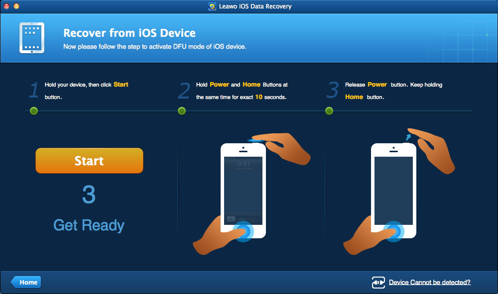Click the step 2 phone illustration with 9:41 screen
Screen dimensions: 498x294
(244, 191)
